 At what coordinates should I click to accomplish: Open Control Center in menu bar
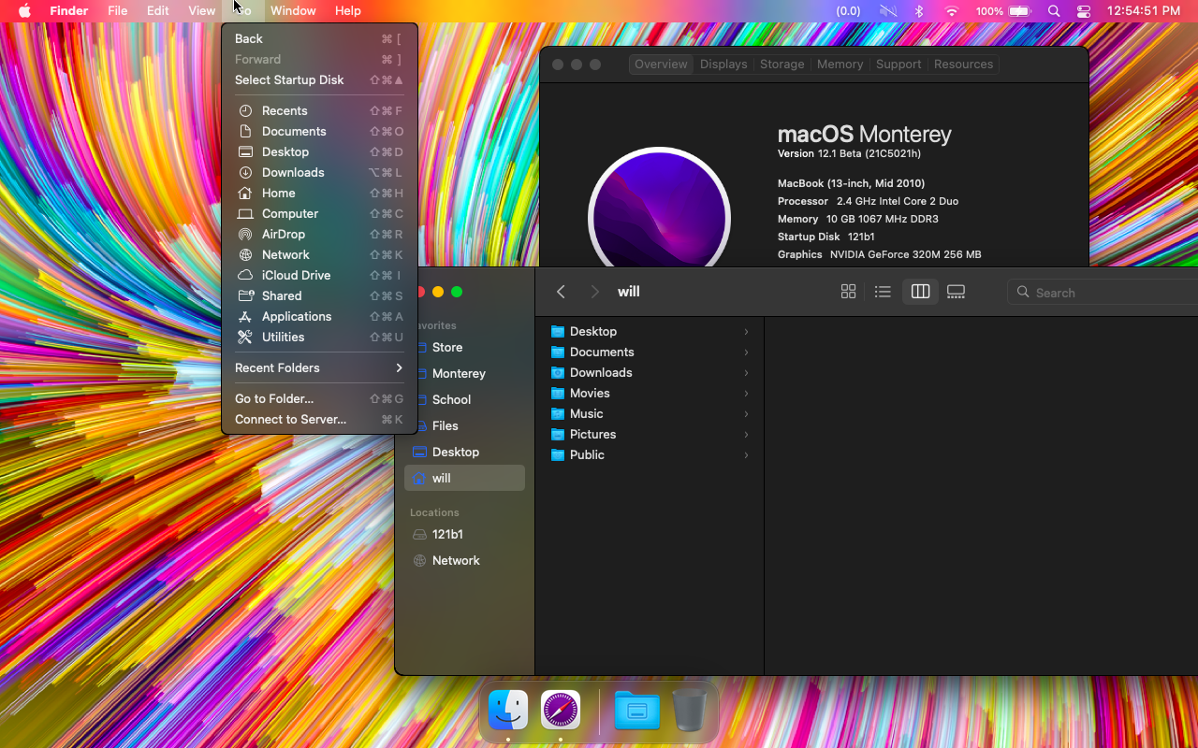[x=1084, y=11]
